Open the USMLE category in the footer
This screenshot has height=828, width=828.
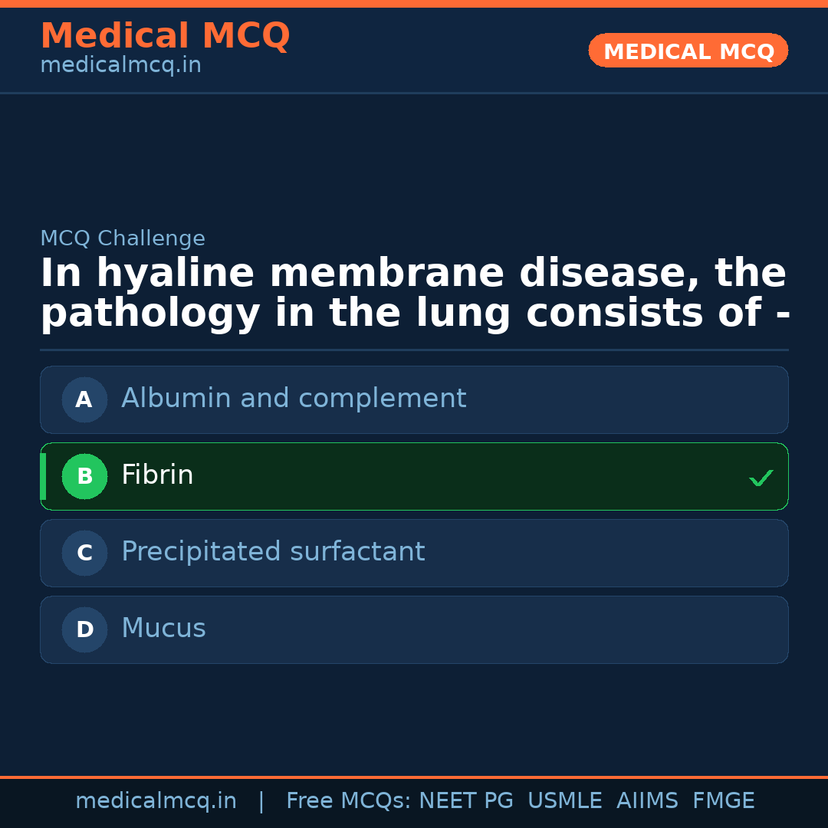[x=565, y=800]
